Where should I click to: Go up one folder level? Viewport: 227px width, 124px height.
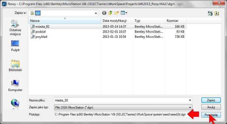[110, 13]
